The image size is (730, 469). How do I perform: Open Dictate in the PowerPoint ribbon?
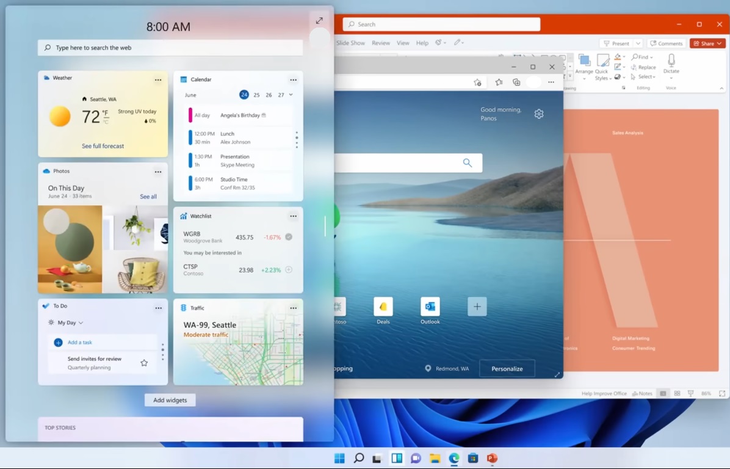tap(671, 63)
